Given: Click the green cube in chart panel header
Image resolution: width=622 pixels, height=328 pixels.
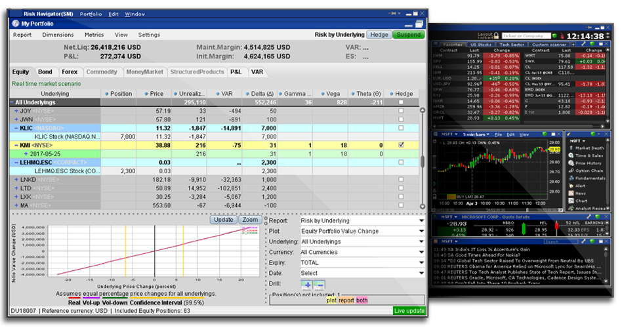Looking at the screenshot, I should coord(545,134).
